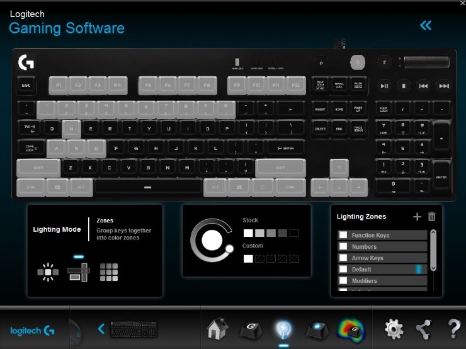The image size is (466, 349).
Task: Click the keyboard volume roller
Action: 426,62
